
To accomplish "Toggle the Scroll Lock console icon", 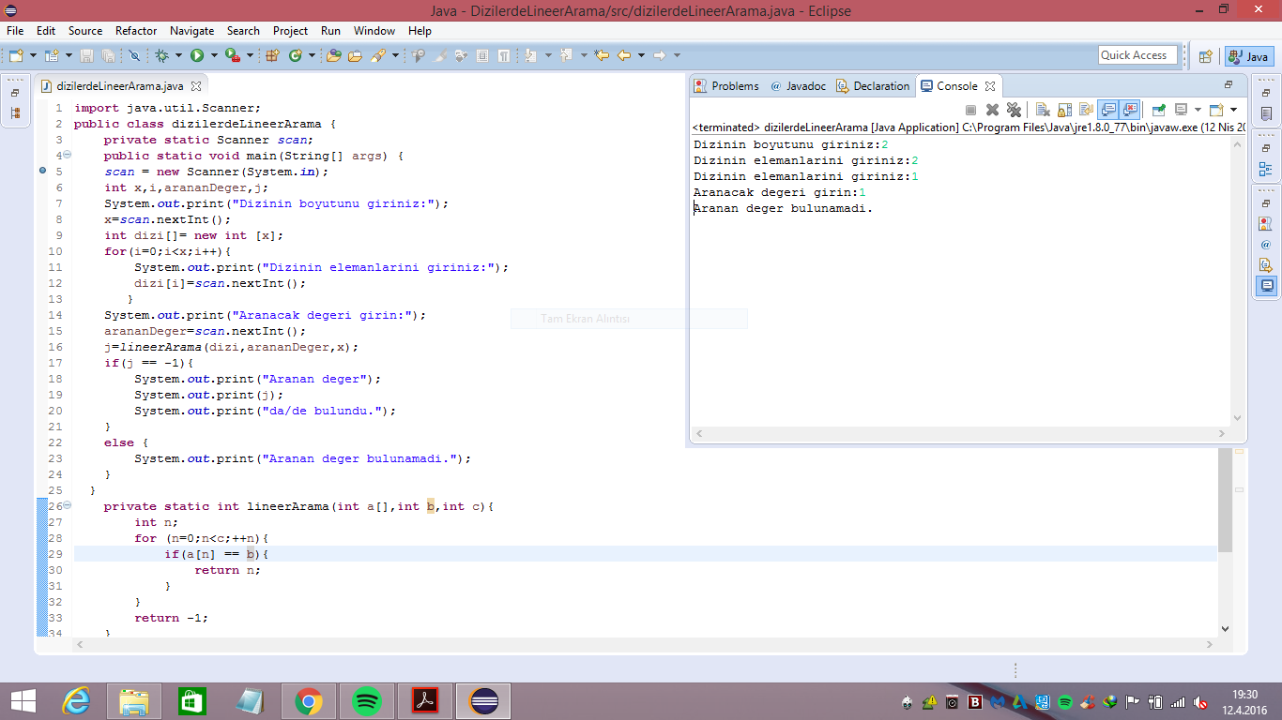I will [1065, 110].
